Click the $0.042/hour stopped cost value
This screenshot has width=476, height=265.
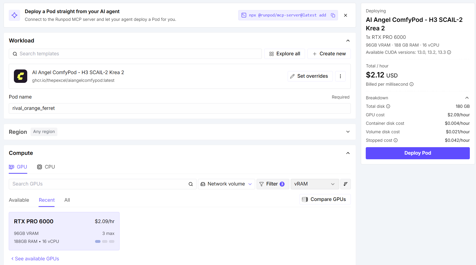pyautogui.click(x=457, y=140)
